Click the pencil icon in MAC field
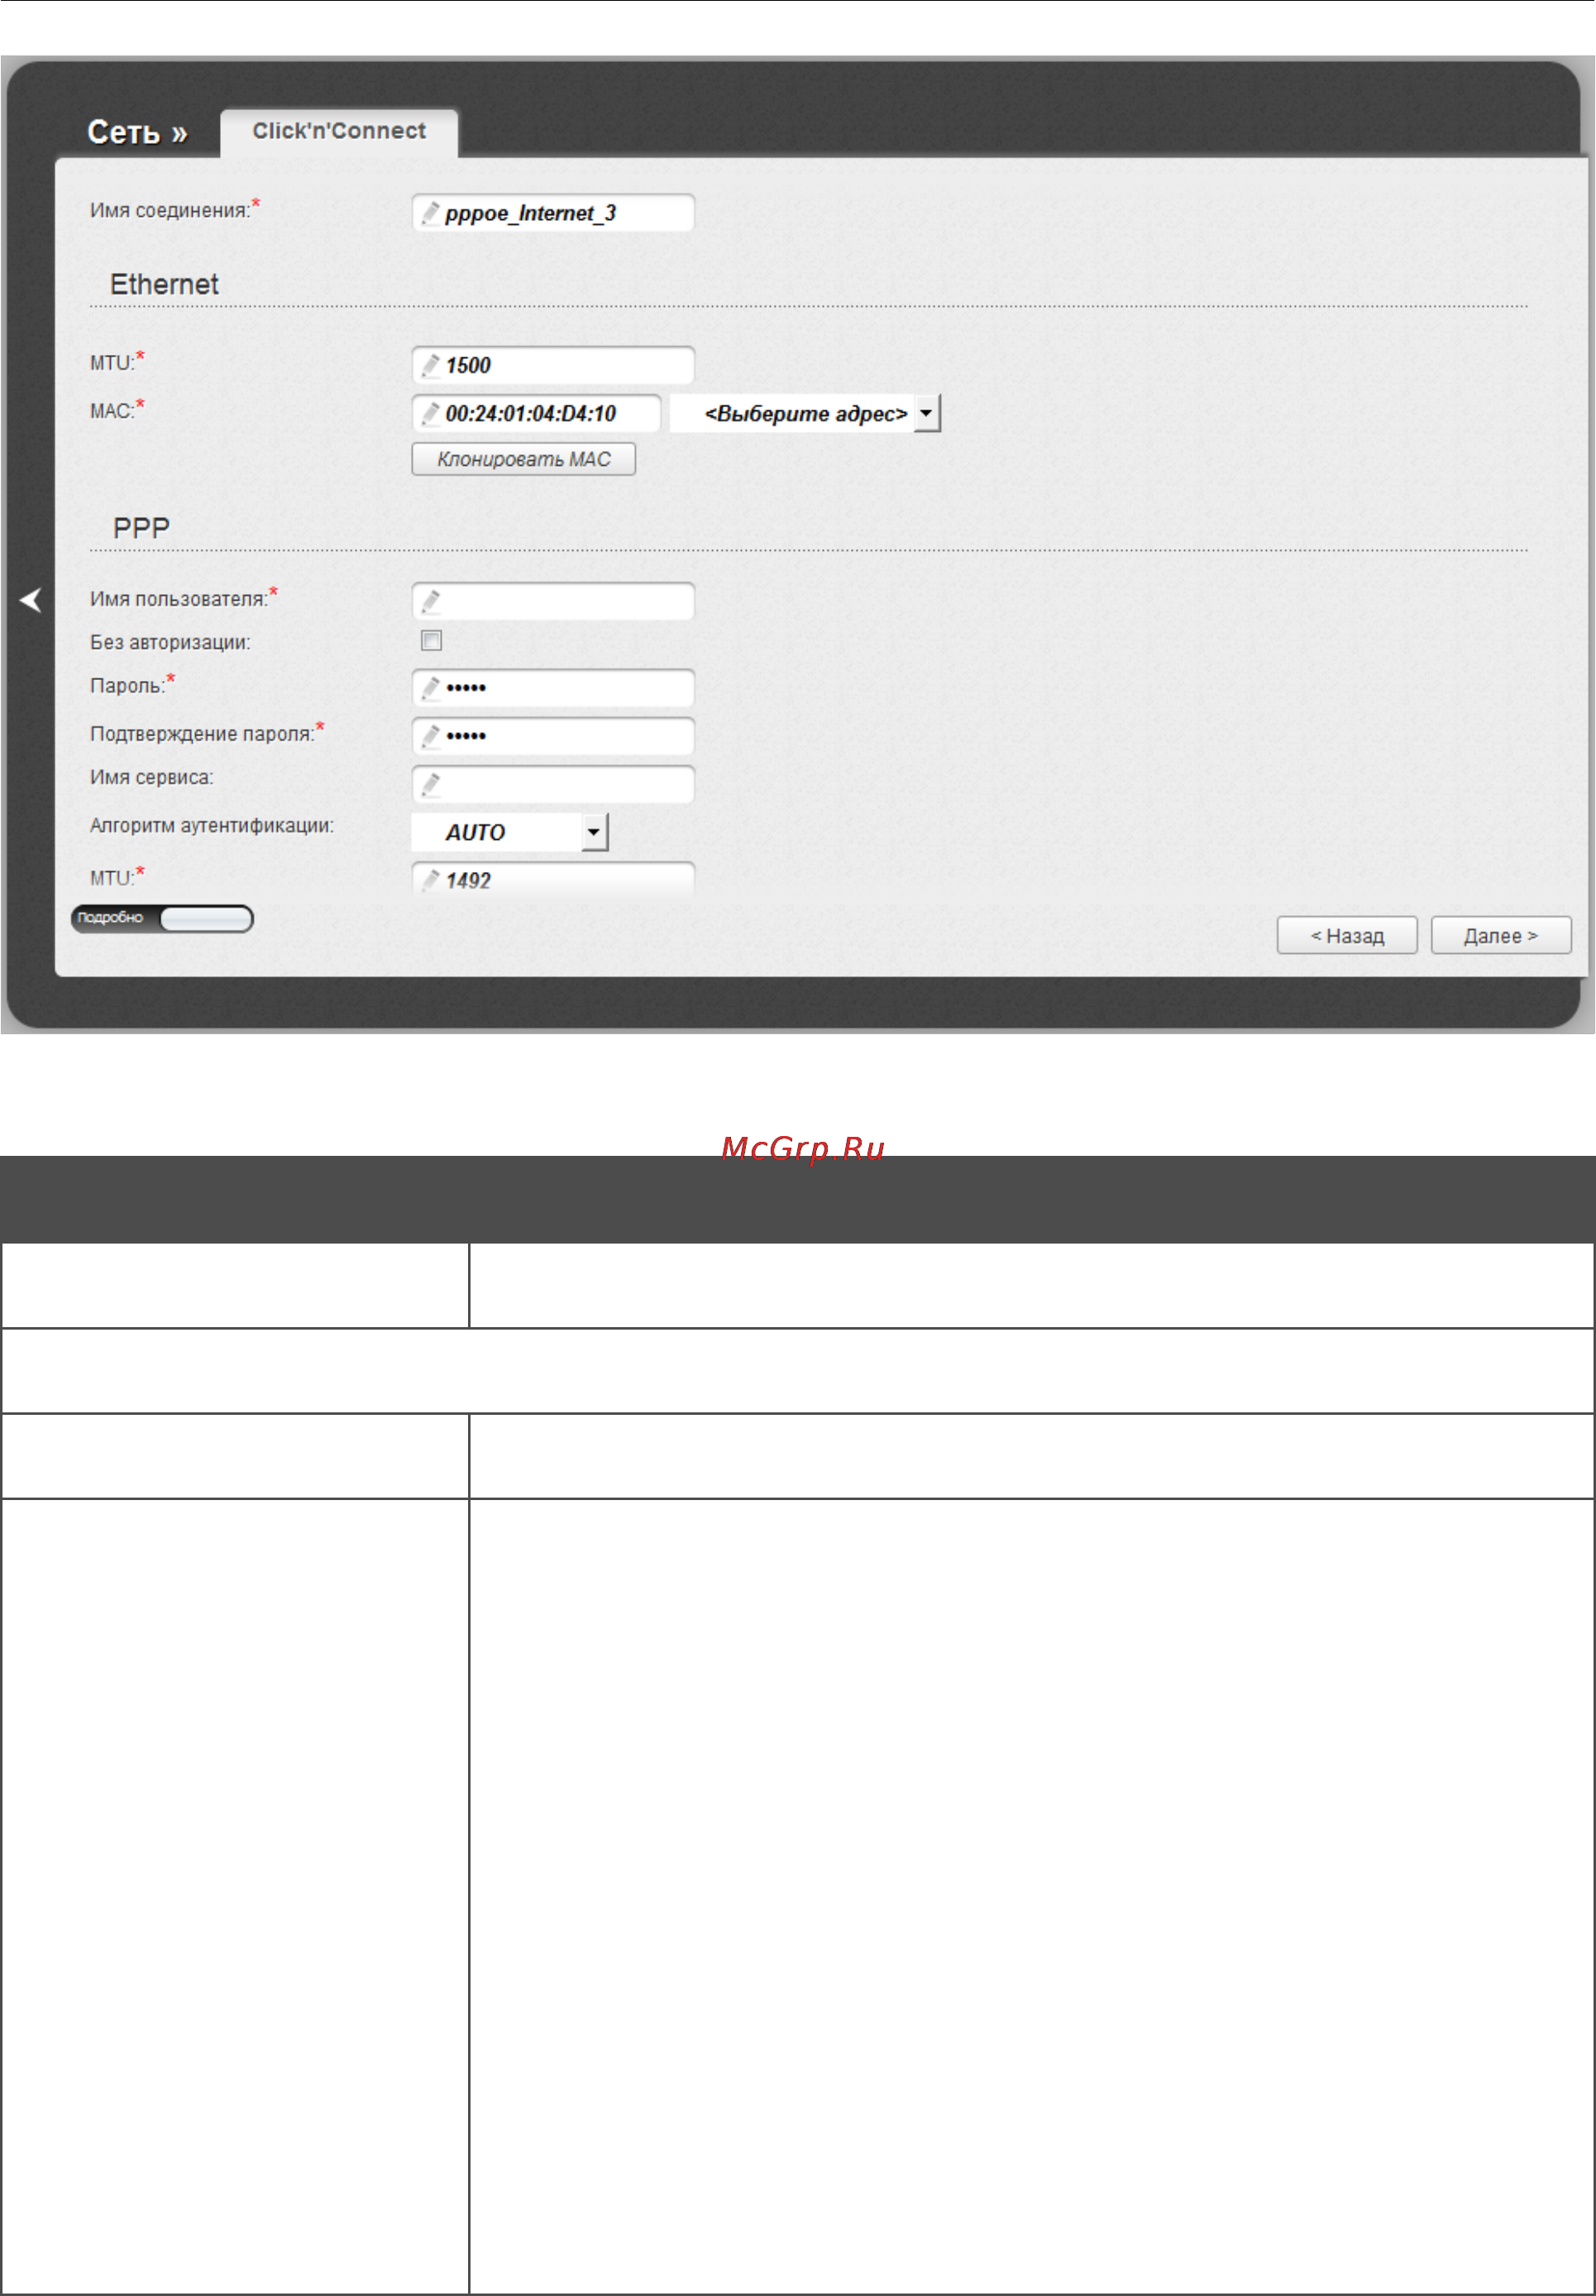The image size is (1596, 2296). click(431, 413)
